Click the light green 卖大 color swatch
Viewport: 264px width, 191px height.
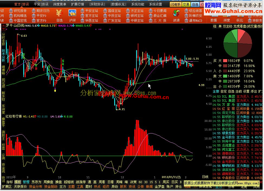(225, 76)
